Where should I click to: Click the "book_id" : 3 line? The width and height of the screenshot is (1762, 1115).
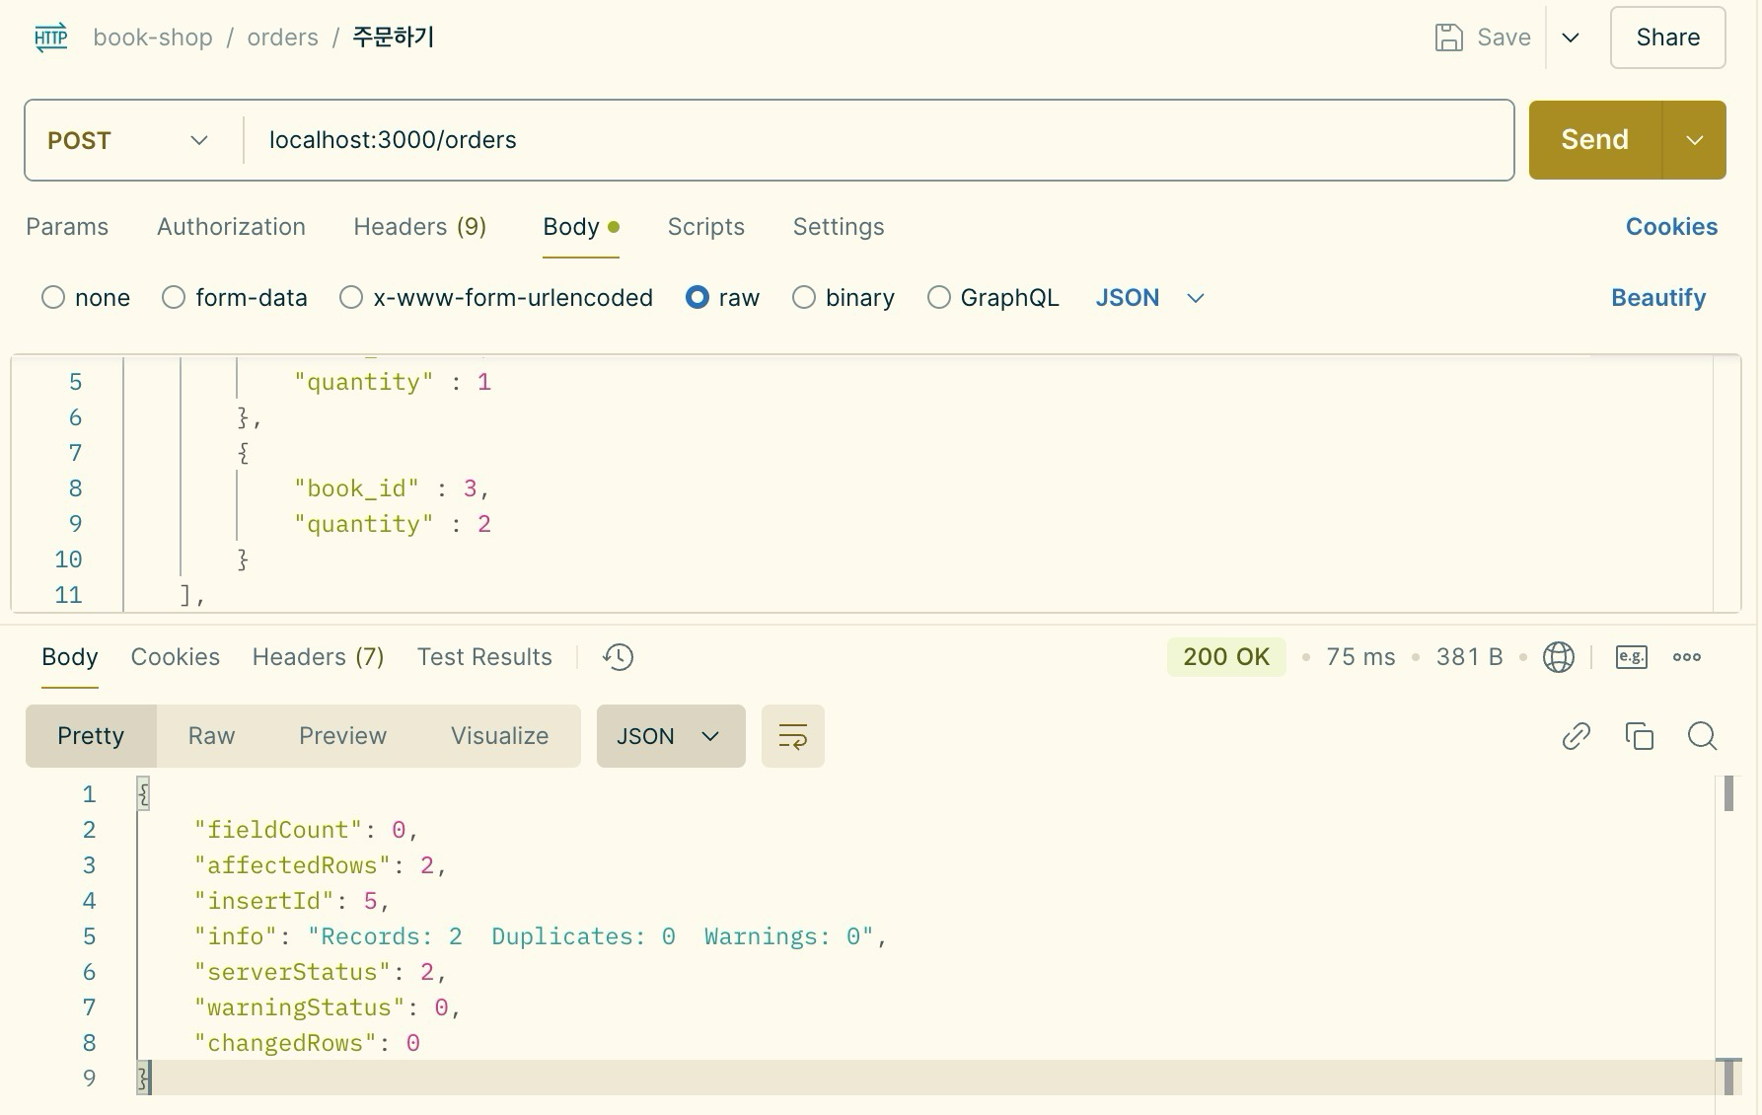pos(392,488)
